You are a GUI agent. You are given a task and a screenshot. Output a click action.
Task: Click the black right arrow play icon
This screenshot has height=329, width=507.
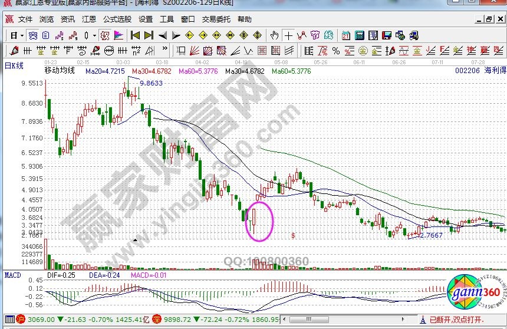coord(176,35)
